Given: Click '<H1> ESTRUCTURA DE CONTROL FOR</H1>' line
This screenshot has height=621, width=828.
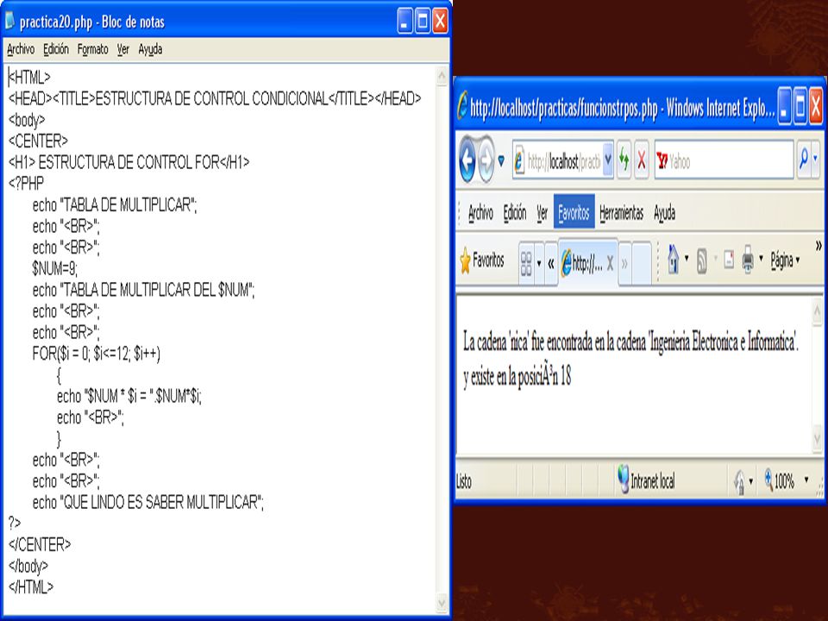Looking at the screenshot, I should [x=129, y=162].
